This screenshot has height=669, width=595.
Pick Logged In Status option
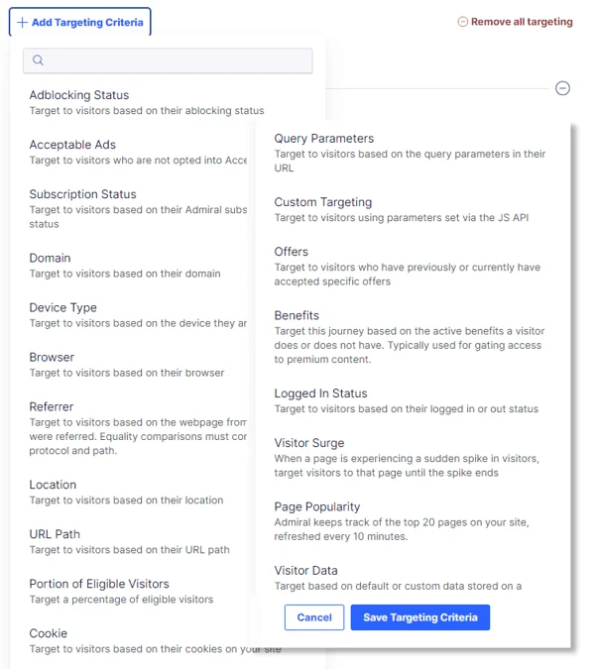320,393
